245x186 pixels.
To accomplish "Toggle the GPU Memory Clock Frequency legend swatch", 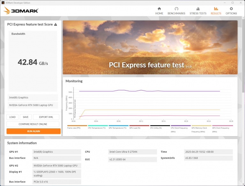I will [x=201, y=125].
